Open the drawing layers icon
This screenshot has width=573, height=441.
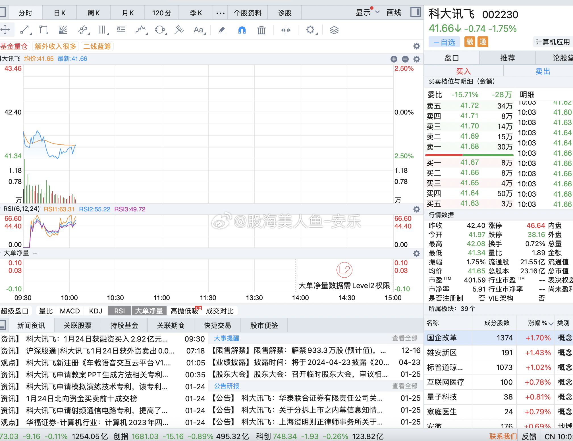pos(334,30)
